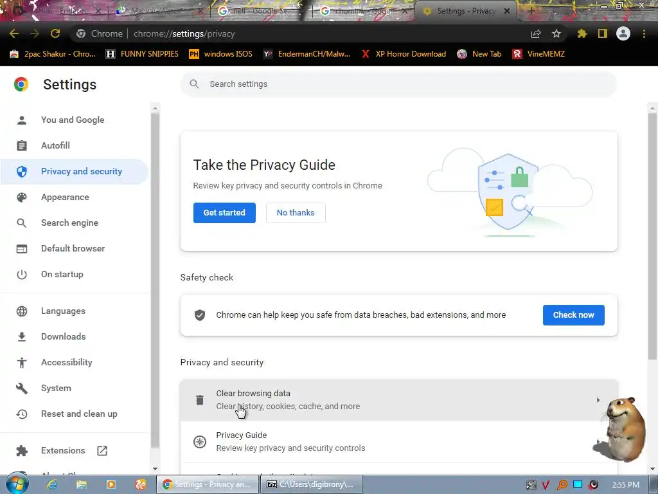The width and height of the screenshot is (658, 494).
Task: Open Reset and clean up section
Action: 75,414
